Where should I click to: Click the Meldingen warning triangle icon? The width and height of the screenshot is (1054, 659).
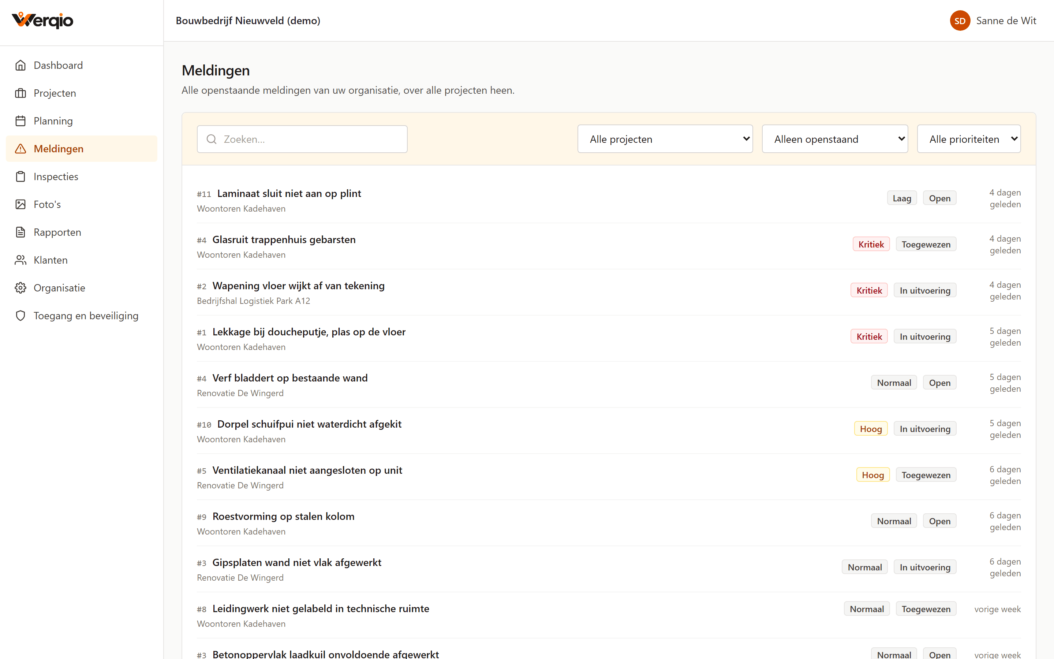tap(20, 149)
